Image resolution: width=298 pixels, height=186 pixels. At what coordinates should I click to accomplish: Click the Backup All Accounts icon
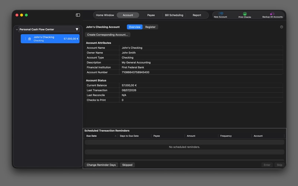tap(272, 14)
